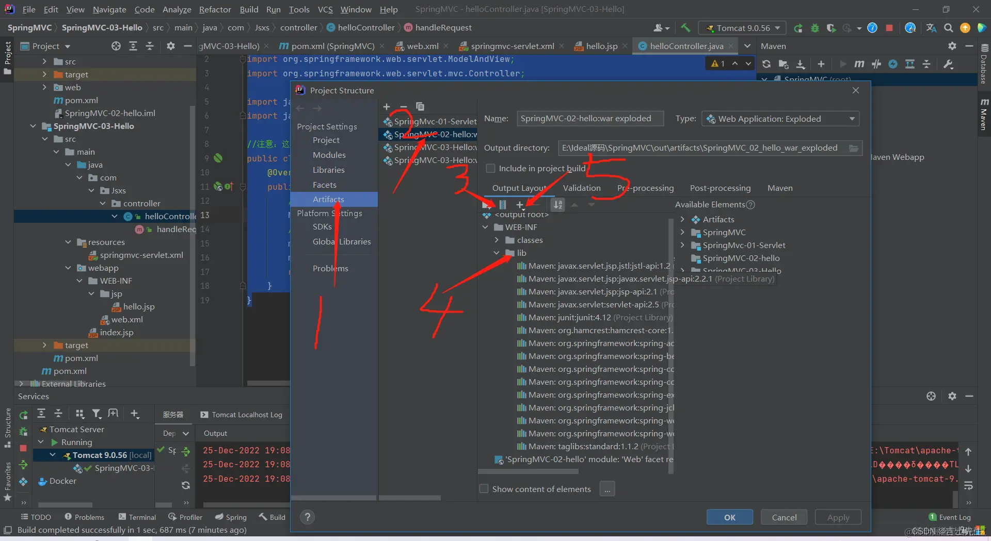Collapse the WEB-INF node in output layout
The height and width of the screenshot is (541, 991).
pos(485,227)
